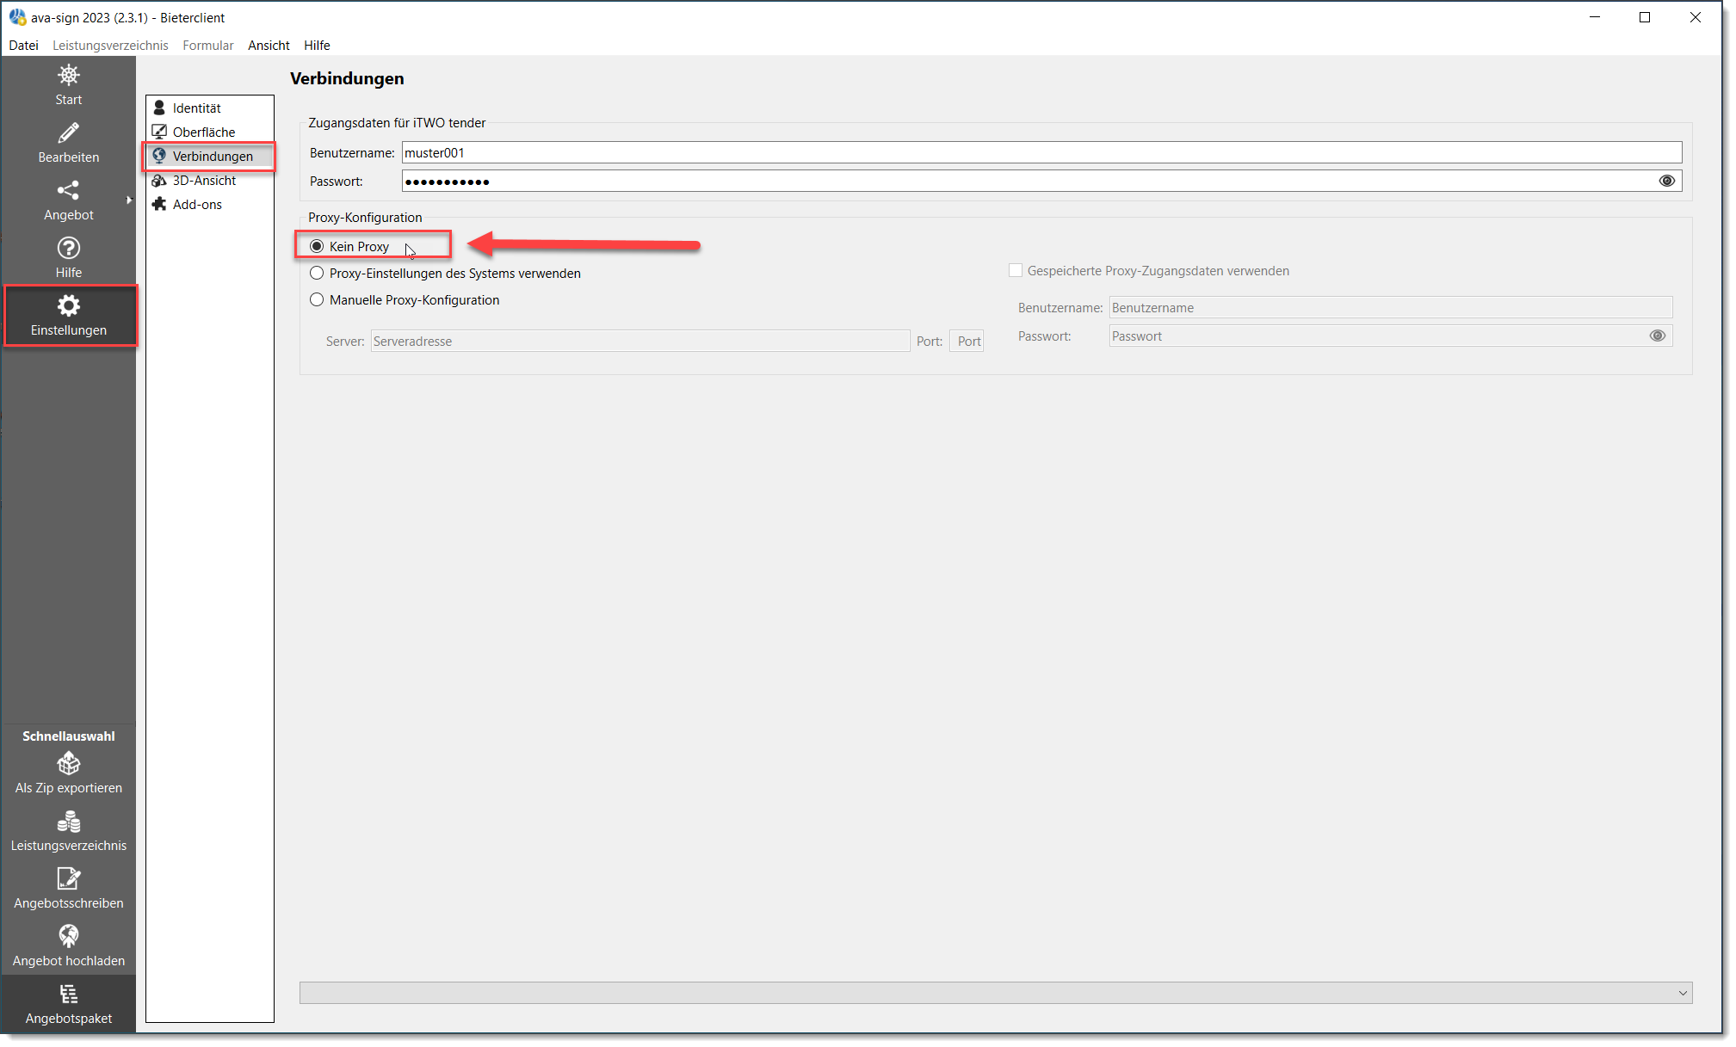Enable Manuelle Proxy-Konfiguration

pos(317,299)
